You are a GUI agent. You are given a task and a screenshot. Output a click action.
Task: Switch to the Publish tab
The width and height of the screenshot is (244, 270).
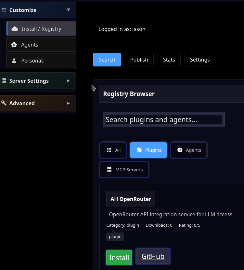pos(139,60)
